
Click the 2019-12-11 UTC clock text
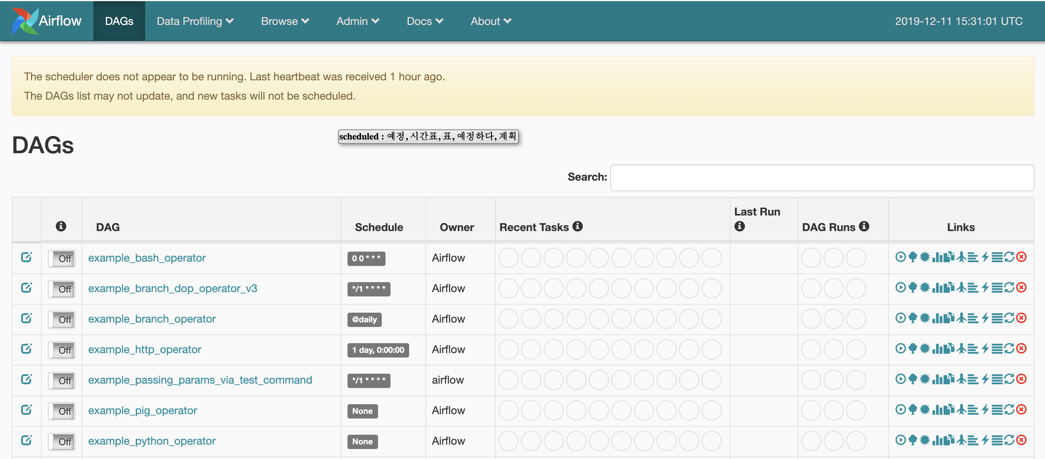[959, 21]
